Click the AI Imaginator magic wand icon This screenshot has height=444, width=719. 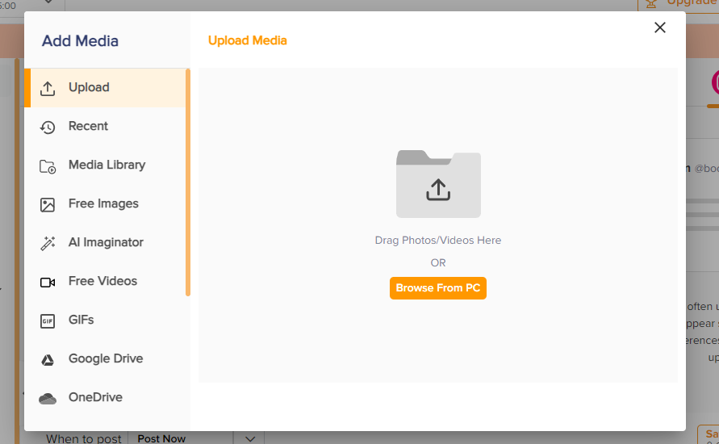pos(48,243)
